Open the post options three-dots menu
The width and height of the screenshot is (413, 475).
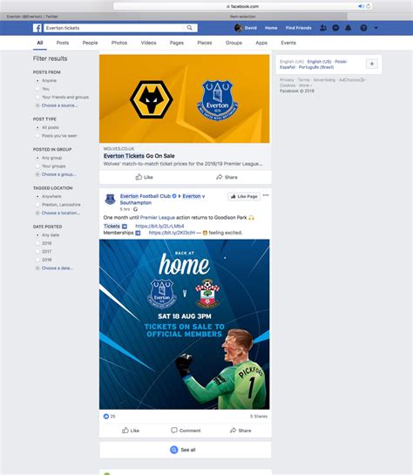tap(266, 195)
